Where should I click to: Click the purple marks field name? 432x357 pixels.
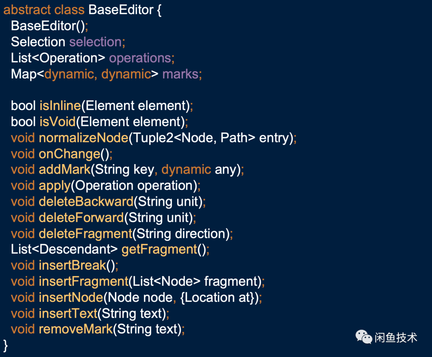coord(180,74)
